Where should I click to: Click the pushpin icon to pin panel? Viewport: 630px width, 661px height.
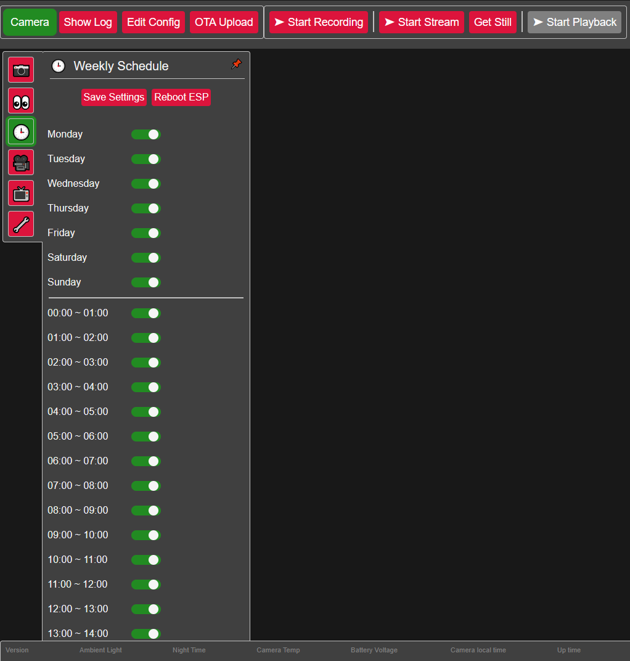pyautogui.click(x=237, y=64)
